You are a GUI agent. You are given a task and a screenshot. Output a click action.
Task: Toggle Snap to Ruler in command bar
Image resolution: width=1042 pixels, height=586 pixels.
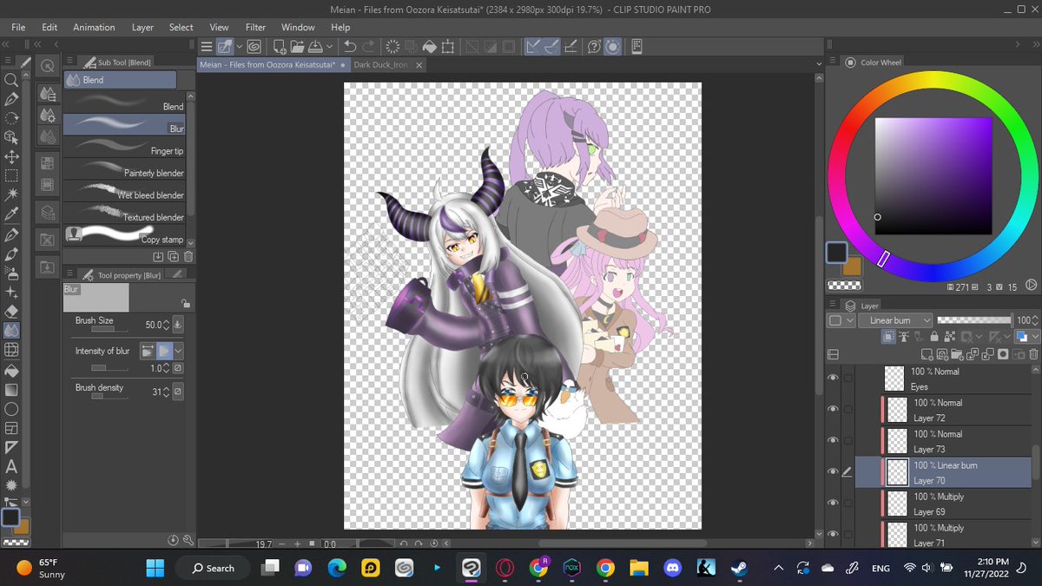click(532, 46)
